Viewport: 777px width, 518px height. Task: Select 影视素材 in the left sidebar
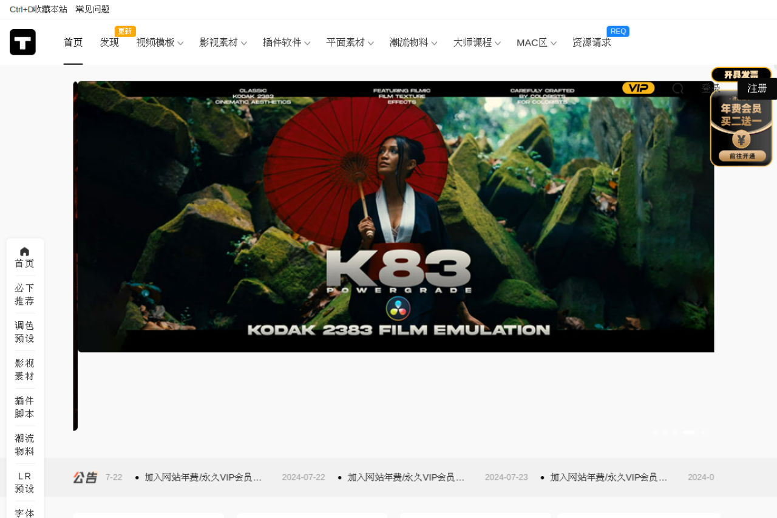25,370
